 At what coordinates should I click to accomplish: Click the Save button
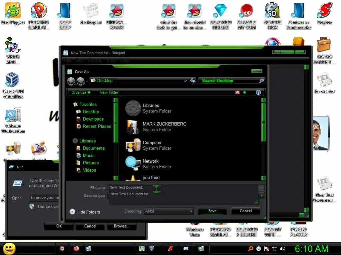tap(212, 211)
